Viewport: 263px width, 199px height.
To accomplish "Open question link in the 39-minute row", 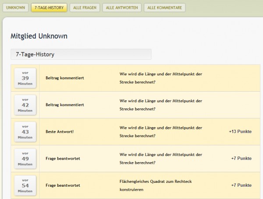I will [161, 78].
